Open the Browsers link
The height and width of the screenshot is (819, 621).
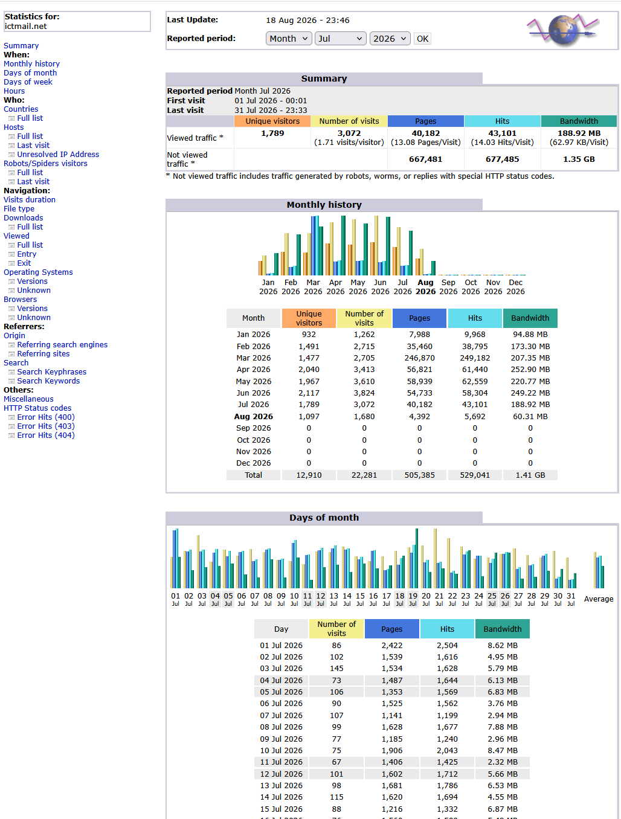(x=20, y=300)
